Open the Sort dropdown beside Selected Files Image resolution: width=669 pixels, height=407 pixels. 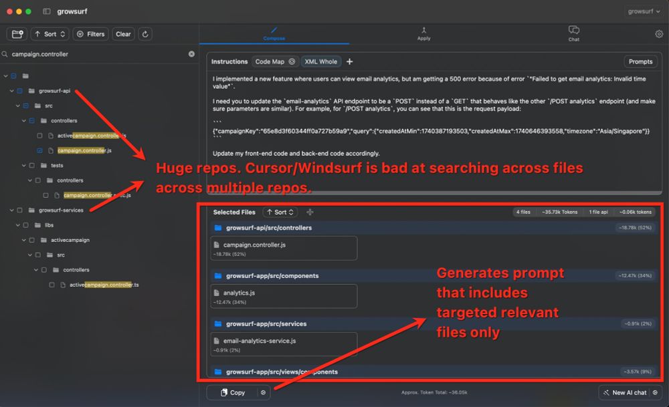pyautogui.click(x=280, y=213)
